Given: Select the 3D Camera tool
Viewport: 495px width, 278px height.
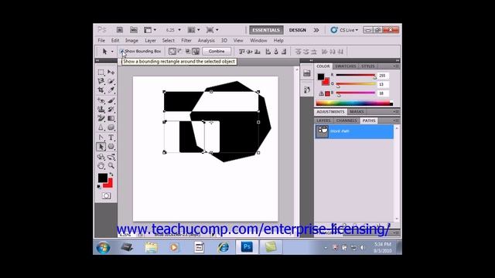Looking at the screenshot, I should tap(111, 157).
